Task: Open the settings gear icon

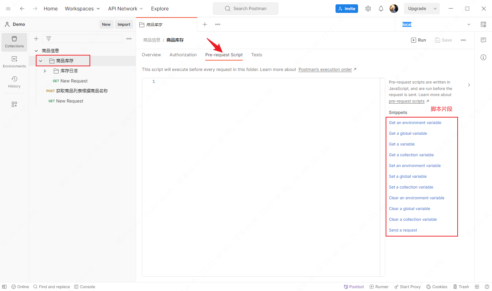Action: pos(368,9)
